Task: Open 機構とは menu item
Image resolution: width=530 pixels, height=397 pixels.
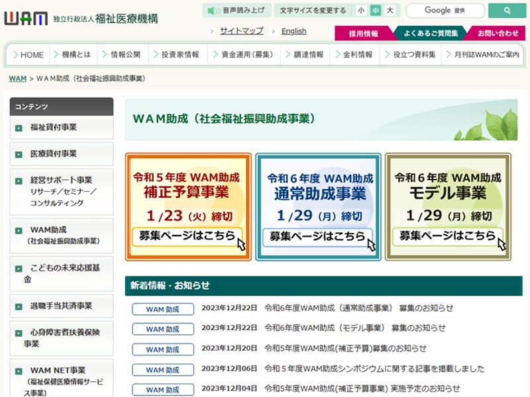Action: [x=73, y=55]
